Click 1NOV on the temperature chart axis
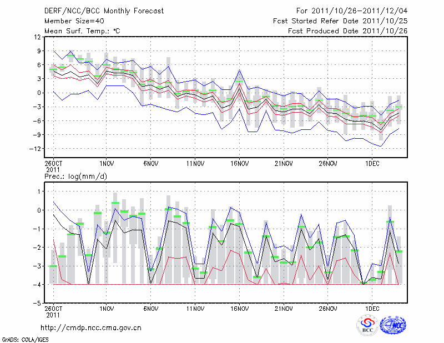444x343 pixels. pyautogui.click(x=107, y=164)
